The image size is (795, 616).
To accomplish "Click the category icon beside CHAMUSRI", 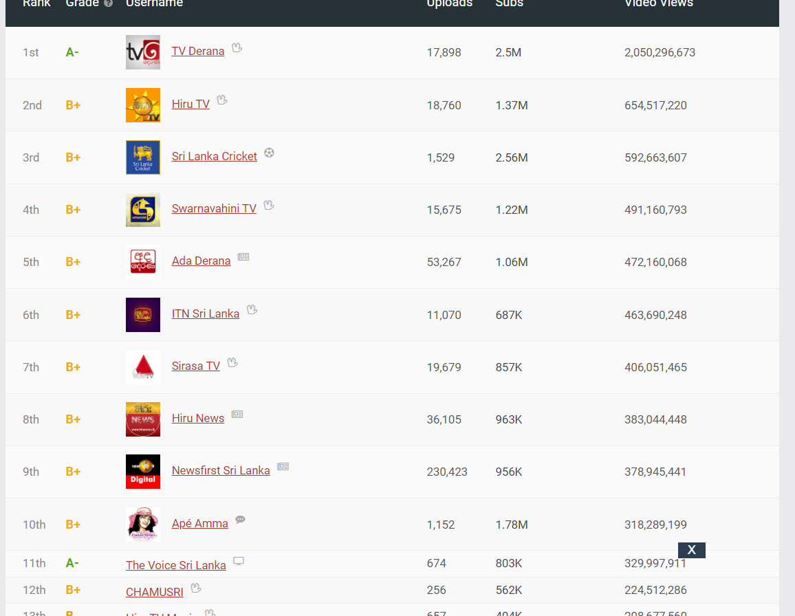I will [196, 588].
